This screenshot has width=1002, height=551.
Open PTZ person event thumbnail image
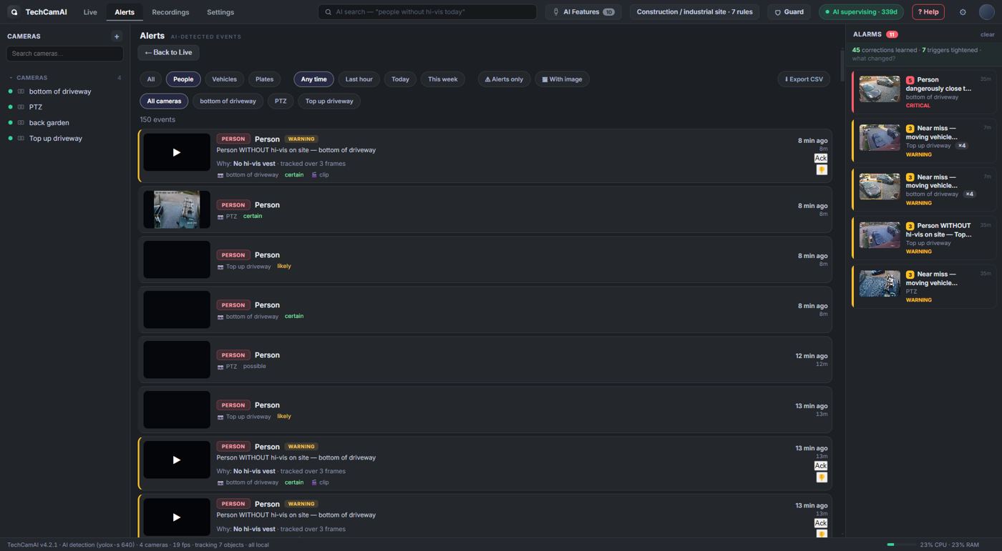coord(177,209)
